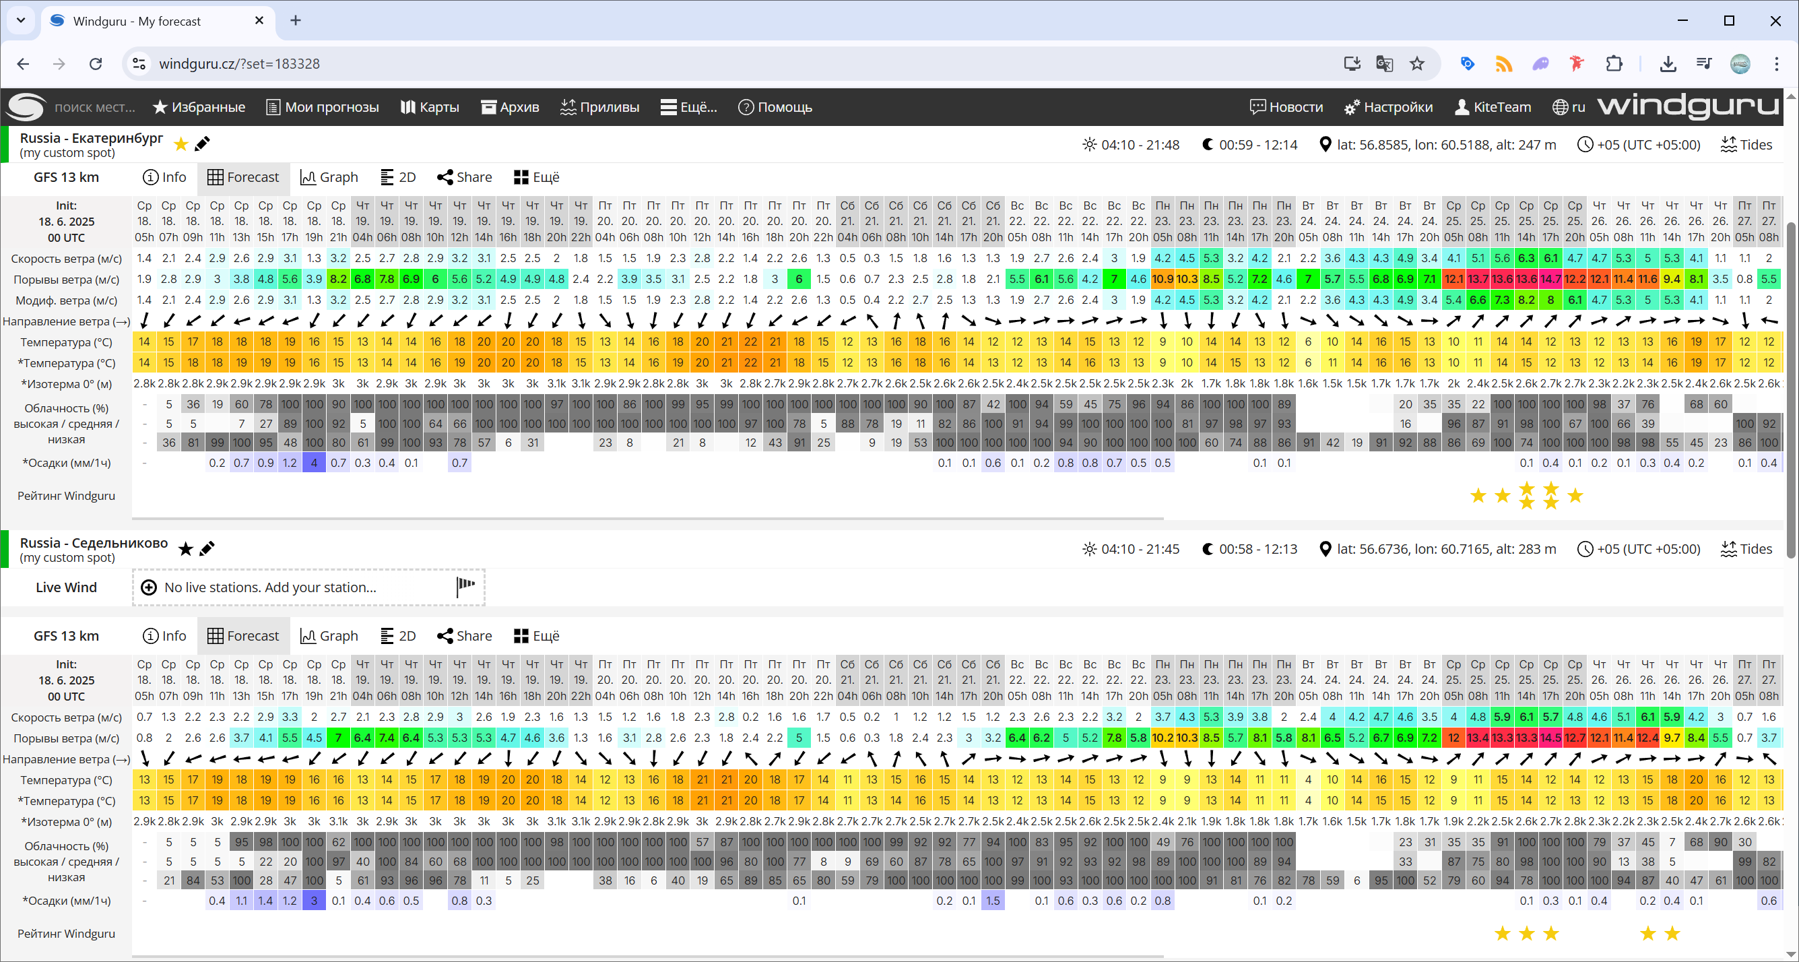Edit the Седельниково spot with pencil icon

point(207,548)
